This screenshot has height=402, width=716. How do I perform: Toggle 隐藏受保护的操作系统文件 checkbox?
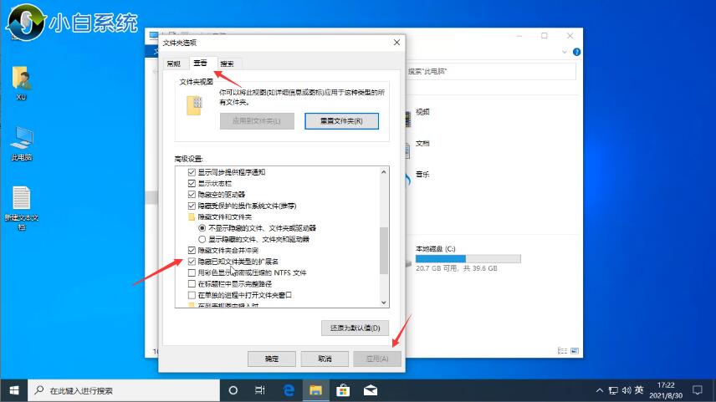192,206
